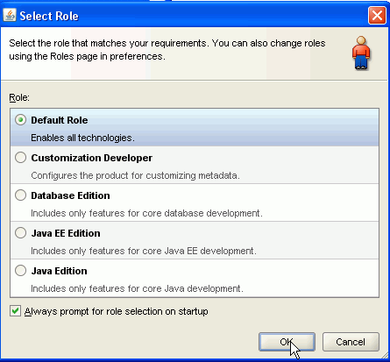390x362 pixels.
Task: Click the red-shirted person role icon
Action: pyautogui.click(x=361, y=53)
